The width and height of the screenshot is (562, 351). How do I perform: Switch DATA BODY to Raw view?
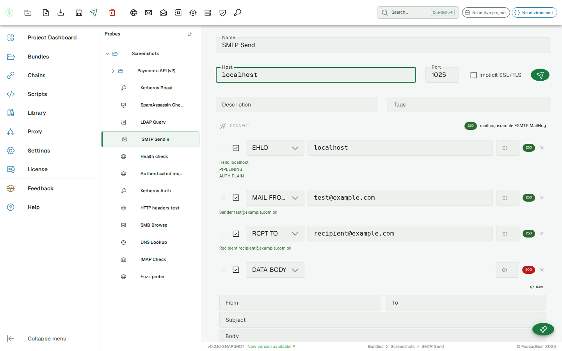coord(536,287)
